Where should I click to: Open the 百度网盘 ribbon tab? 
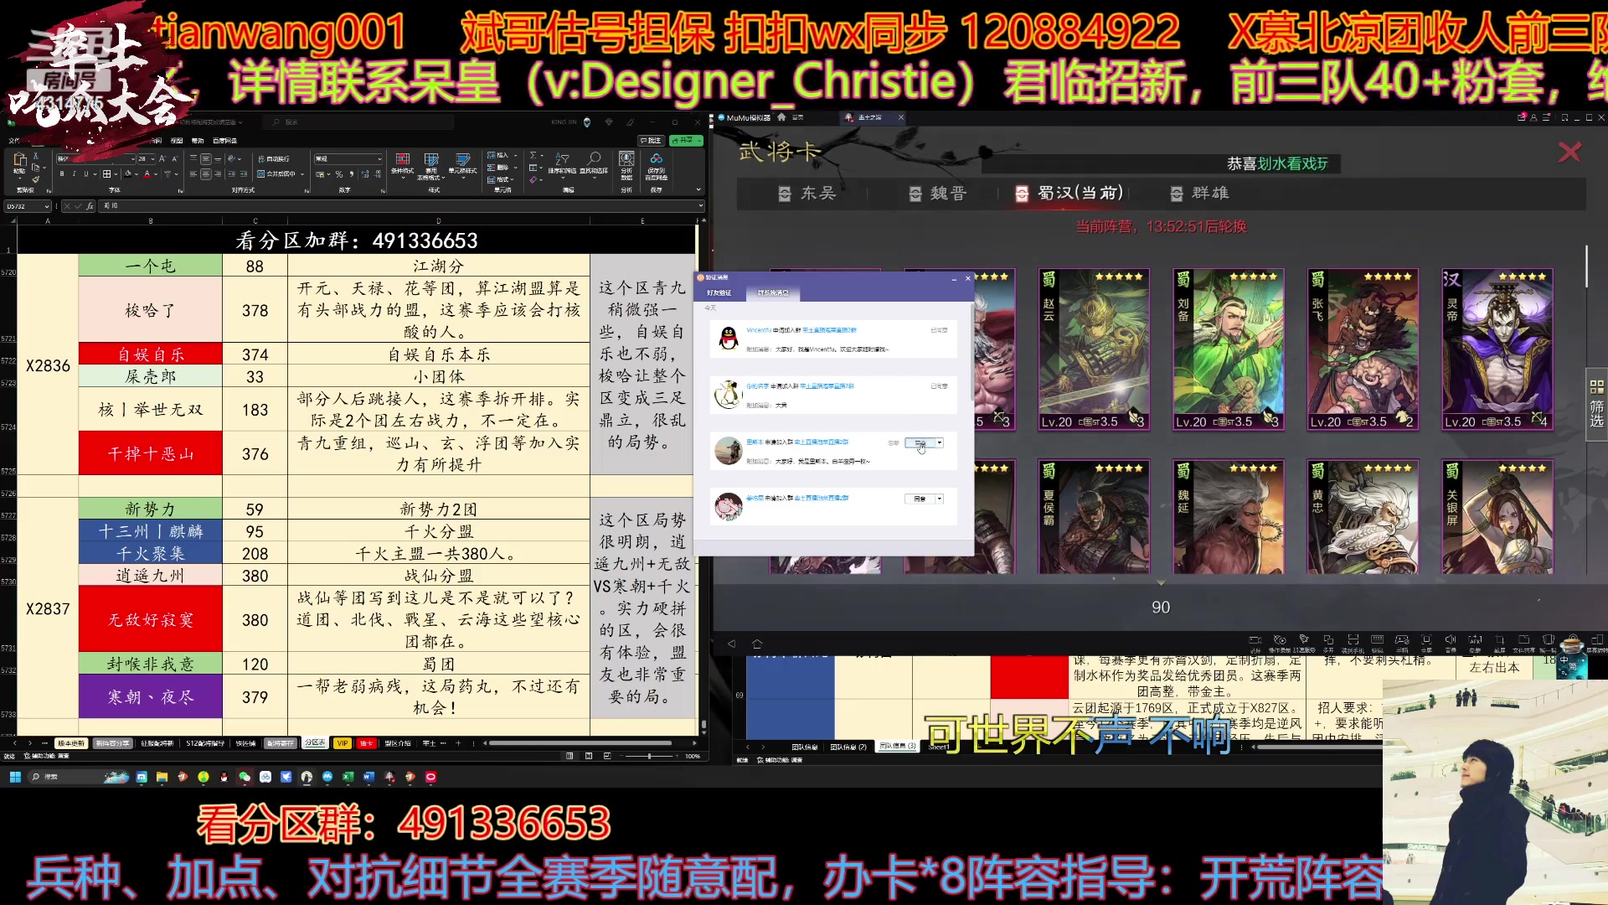pyautogui.click(x=224, y=141)
